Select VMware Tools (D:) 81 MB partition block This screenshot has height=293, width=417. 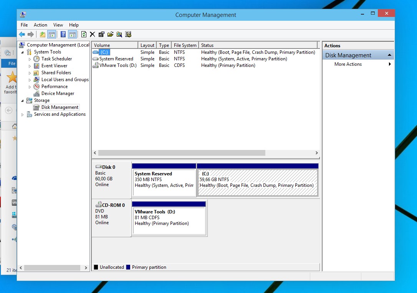pyautogui.click(x=169, y=218)
